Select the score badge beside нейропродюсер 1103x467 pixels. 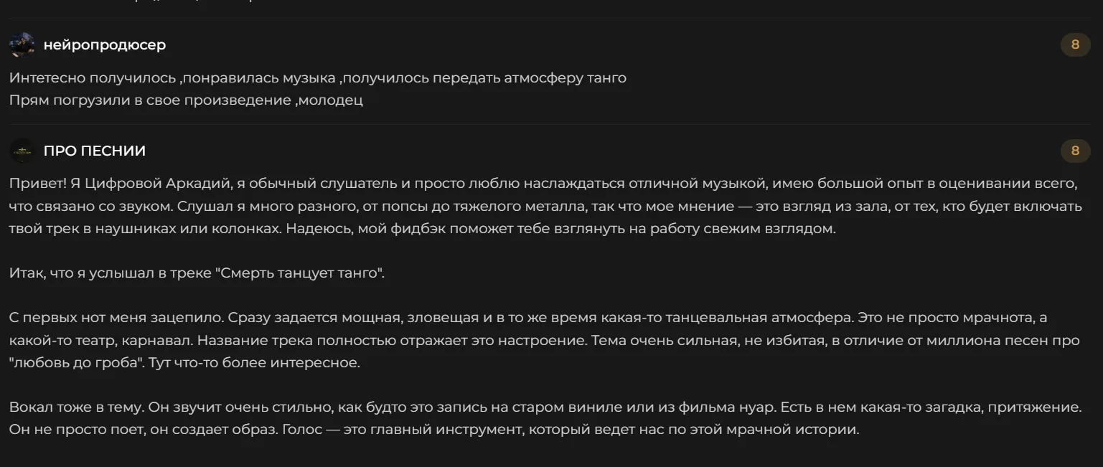coord(1075,44)
